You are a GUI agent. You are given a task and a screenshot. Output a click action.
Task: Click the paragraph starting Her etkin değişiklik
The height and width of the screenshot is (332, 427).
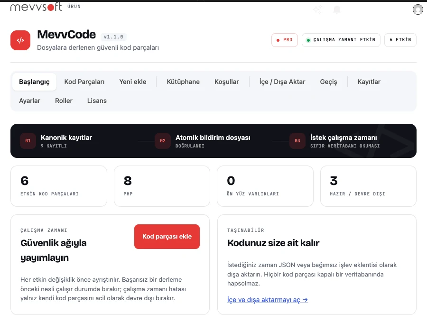click(103, 289)
